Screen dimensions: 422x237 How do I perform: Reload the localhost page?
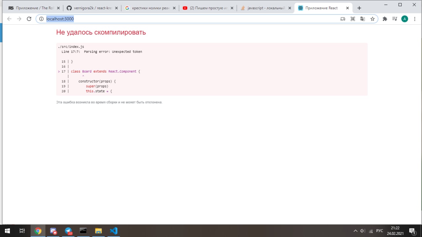coord(29,19)
